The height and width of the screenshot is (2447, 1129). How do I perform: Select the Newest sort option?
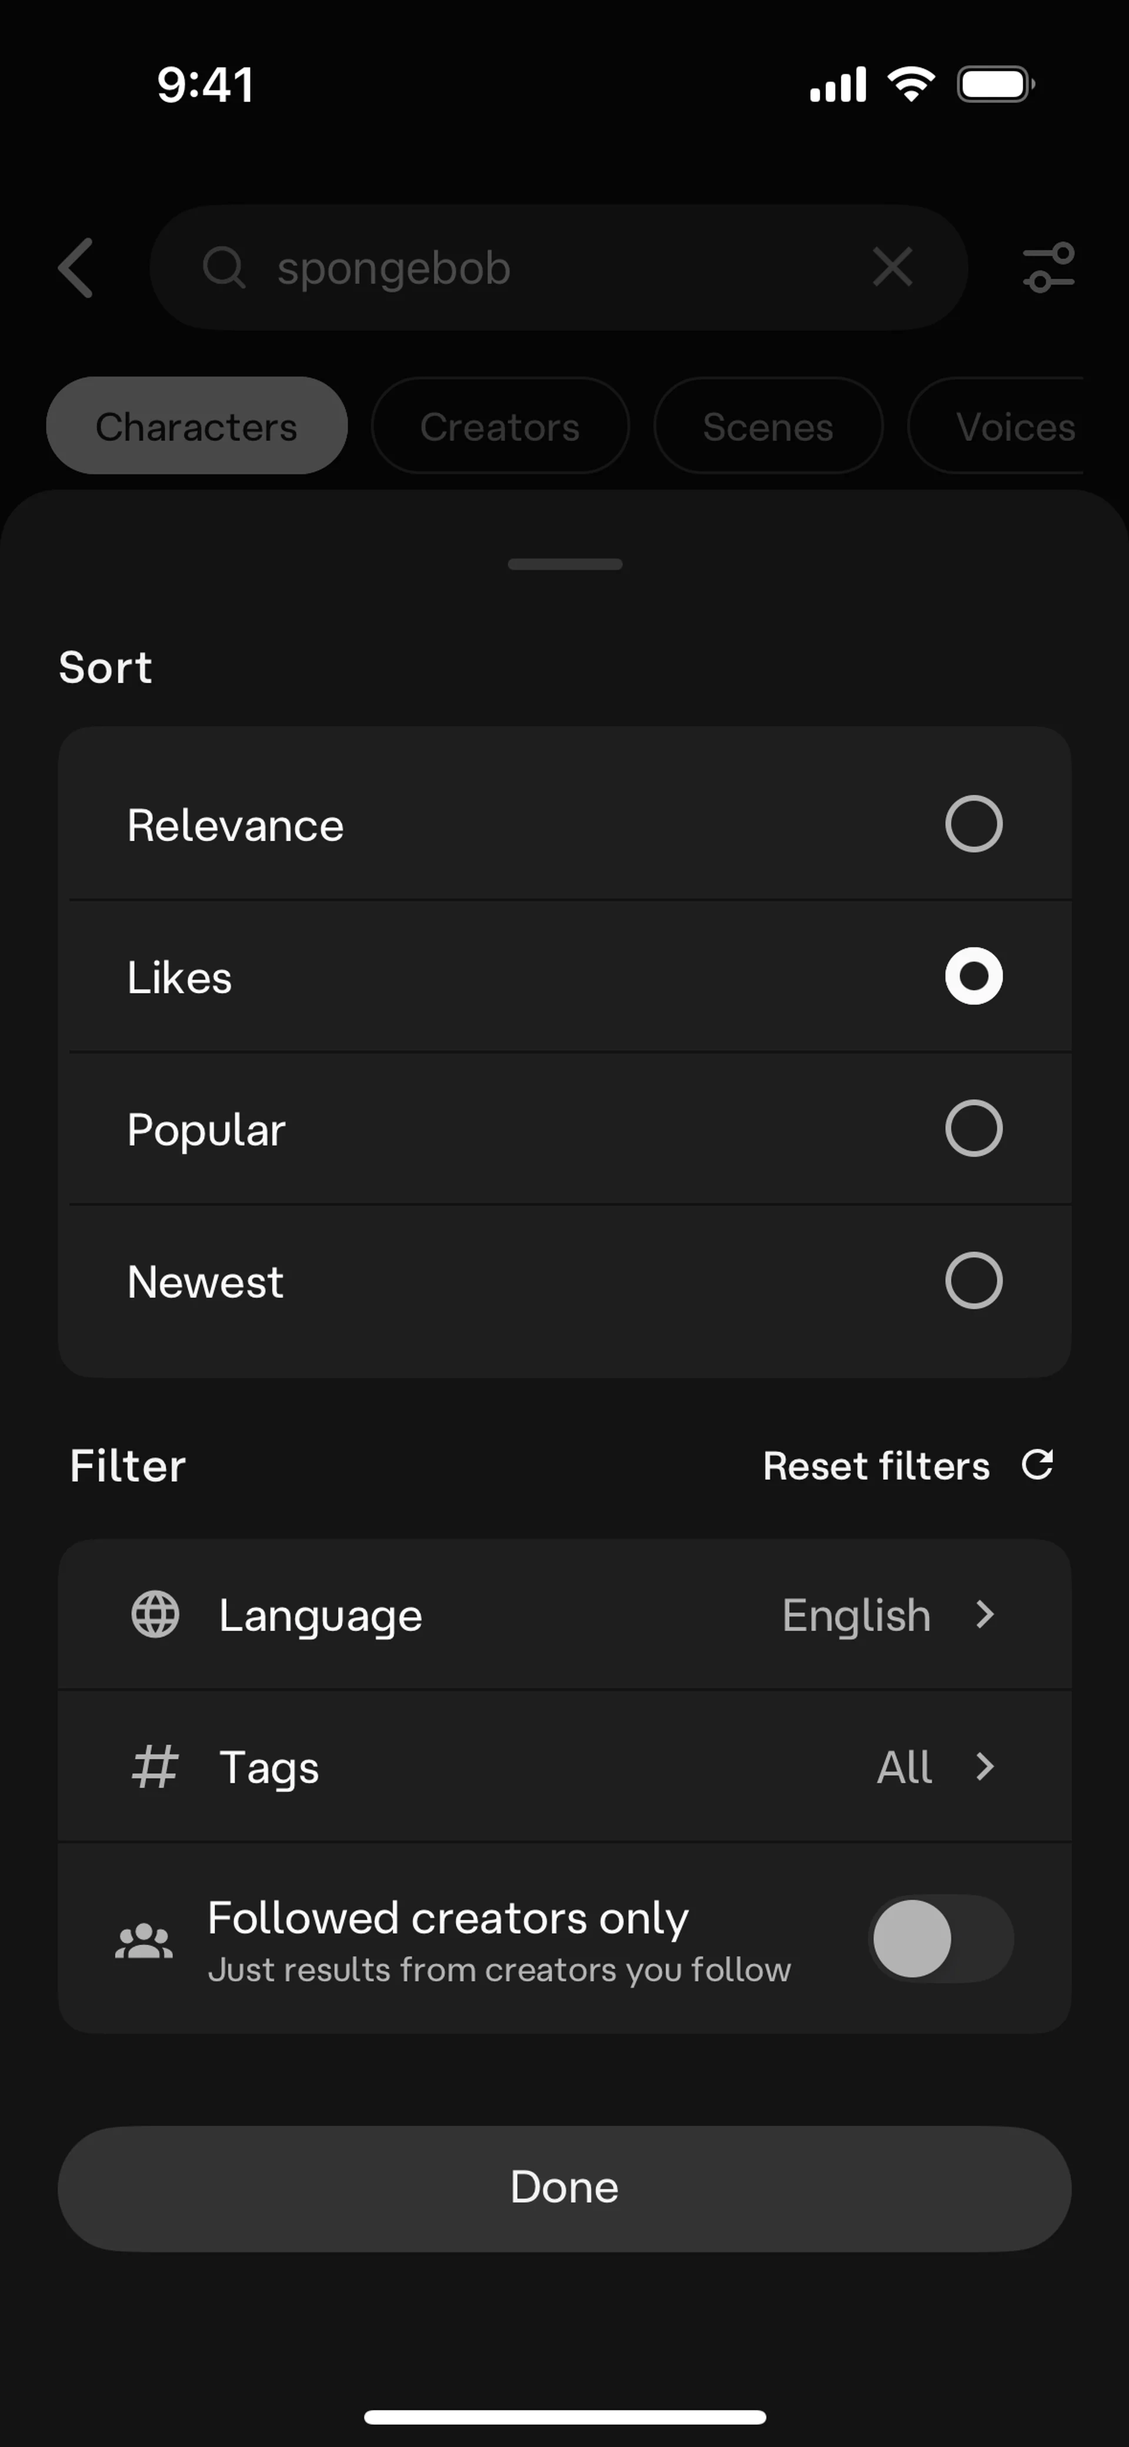(973, 1281)
